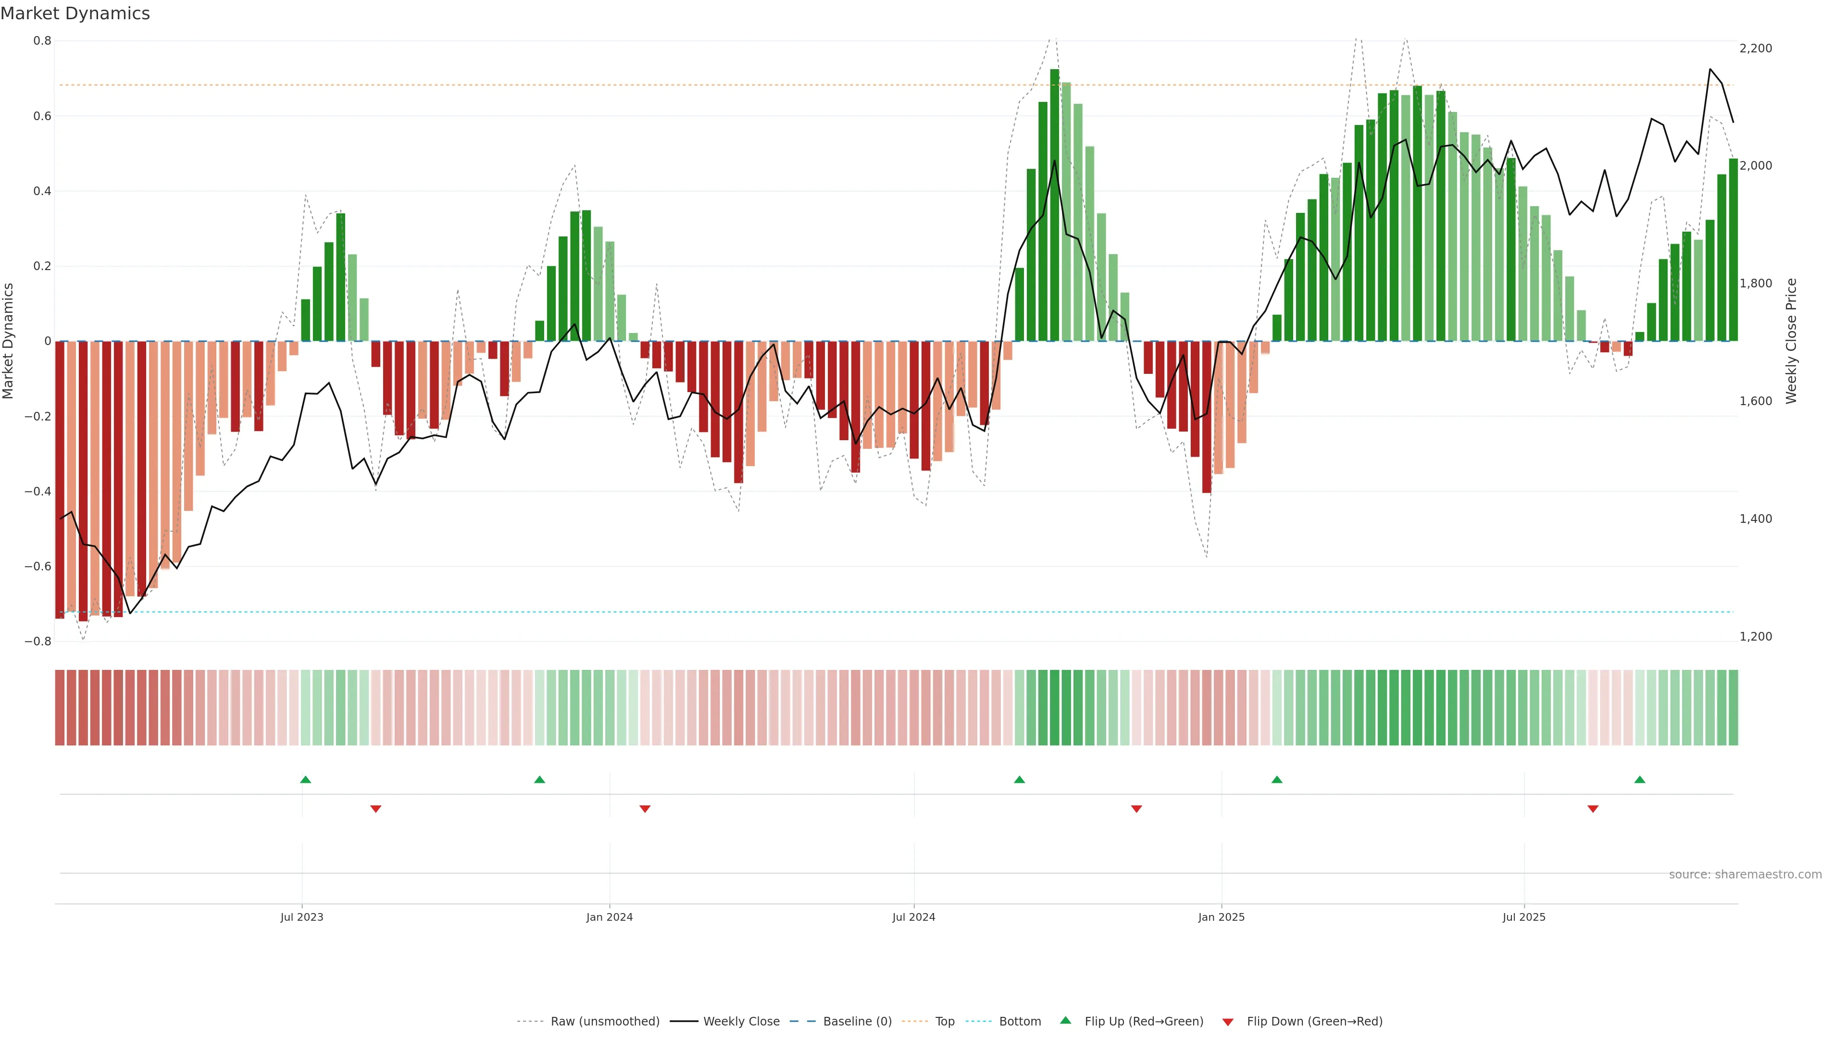Click the Flip Down marker after Jan 2024
The height and width of the screenshot is (1038, 1846).
tap(644, 809)
